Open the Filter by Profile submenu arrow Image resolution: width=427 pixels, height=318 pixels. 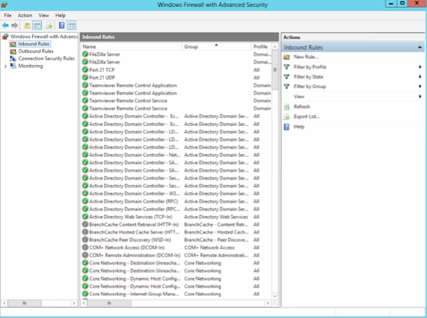(420, 67)
